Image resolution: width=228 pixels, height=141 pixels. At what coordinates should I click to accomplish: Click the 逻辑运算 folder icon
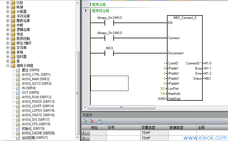coord(13,30)
